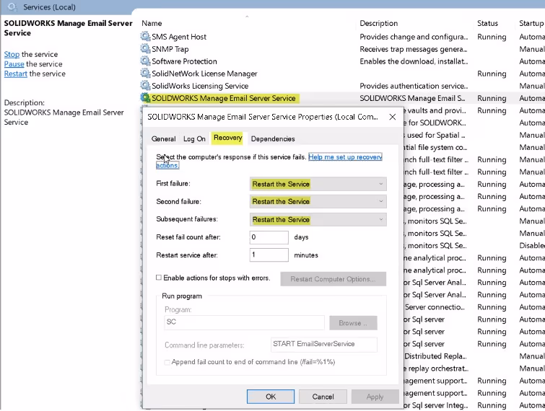Click 'vaults and provi...' description text
Image resolution: width=545 pixels, height=411 pixels.
(x=437, y=110)
